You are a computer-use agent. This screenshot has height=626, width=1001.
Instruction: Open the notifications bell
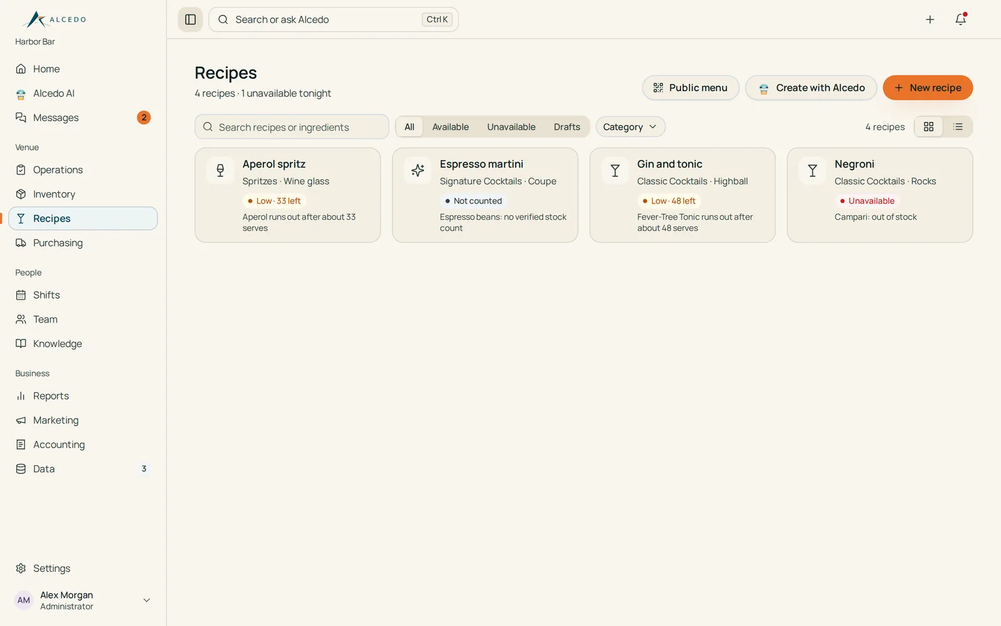click(x=960, y=19)
